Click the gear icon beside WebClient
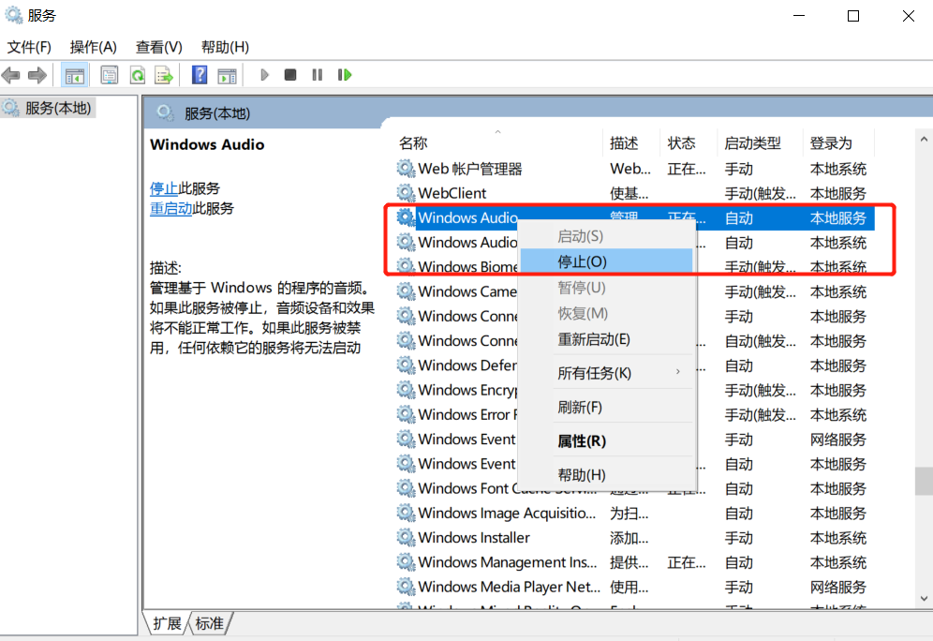Viewport: 933px width, 641px height. pyautogui.click(x=406, y=193)
